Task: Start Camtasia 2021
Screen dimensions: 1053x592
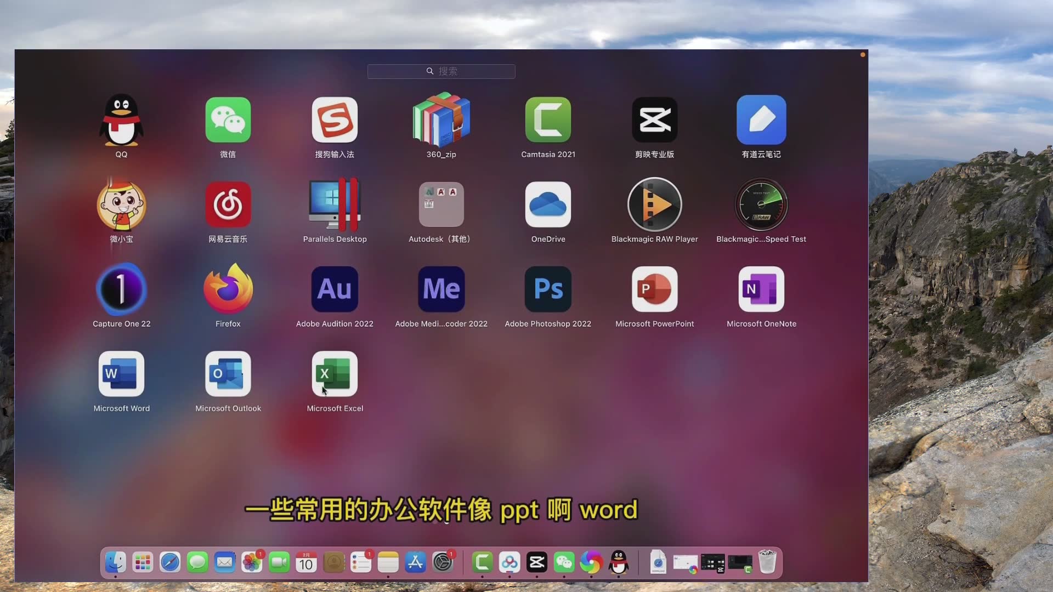Action: click(548, 119)
